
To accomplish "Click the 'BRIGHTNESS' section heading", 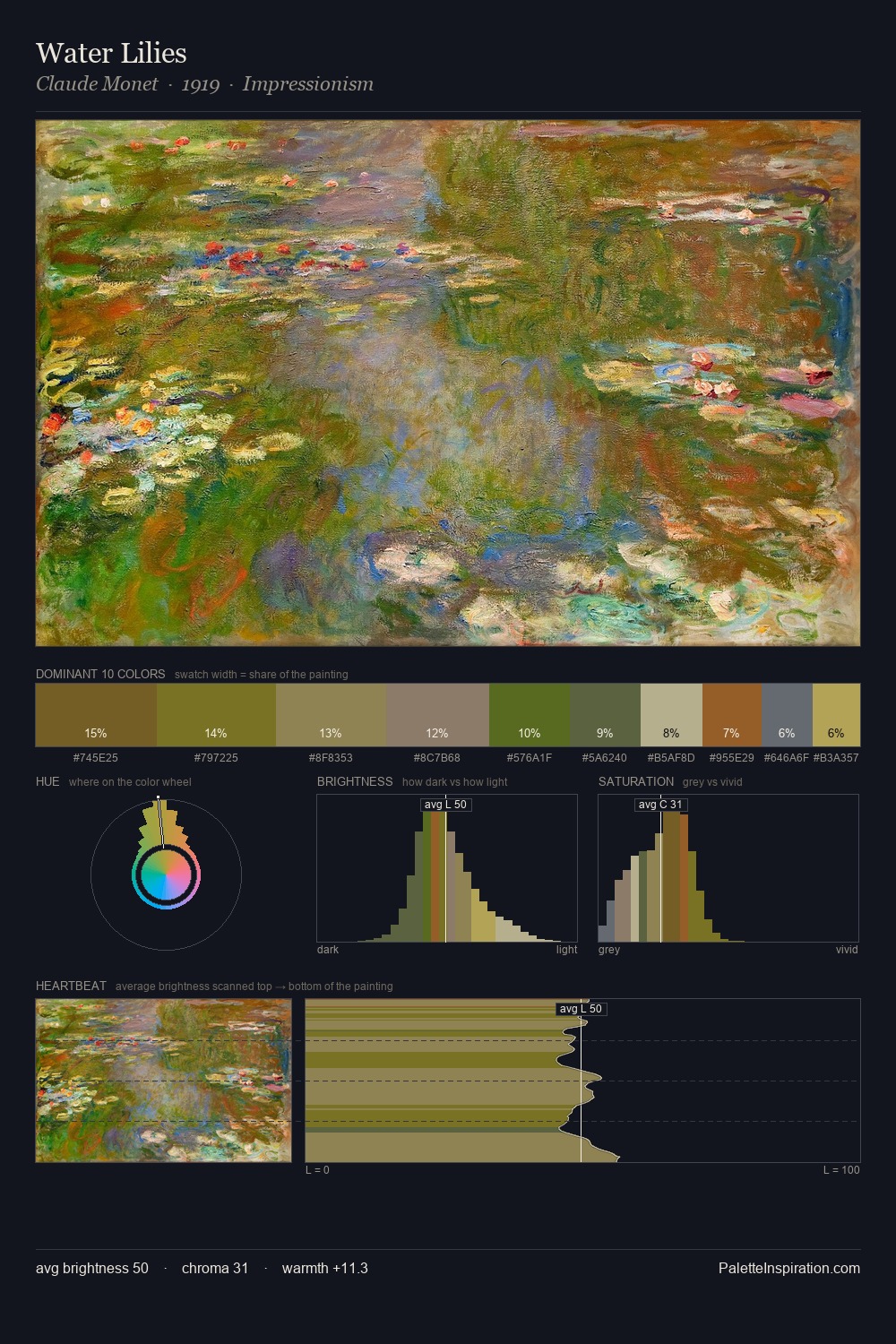I will (x=355, y=781).
